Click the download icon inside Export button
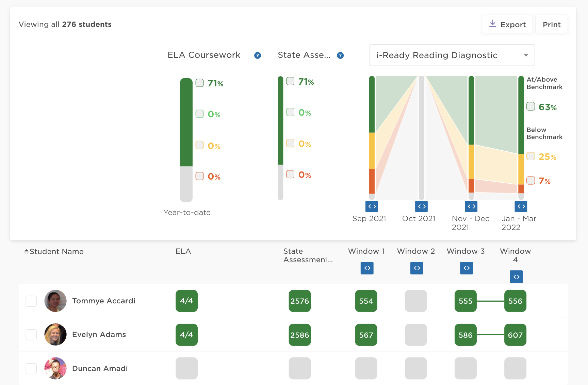Image resolution: width=588 pixels, height=385 pixels. pyautogui.click(x=492, y=24)
